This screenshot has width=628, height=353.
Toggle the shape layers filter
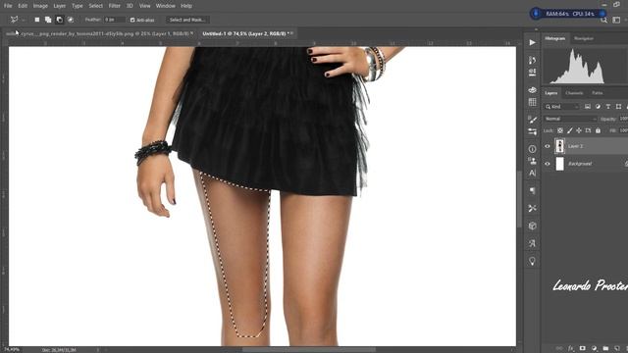click(619, 107)
